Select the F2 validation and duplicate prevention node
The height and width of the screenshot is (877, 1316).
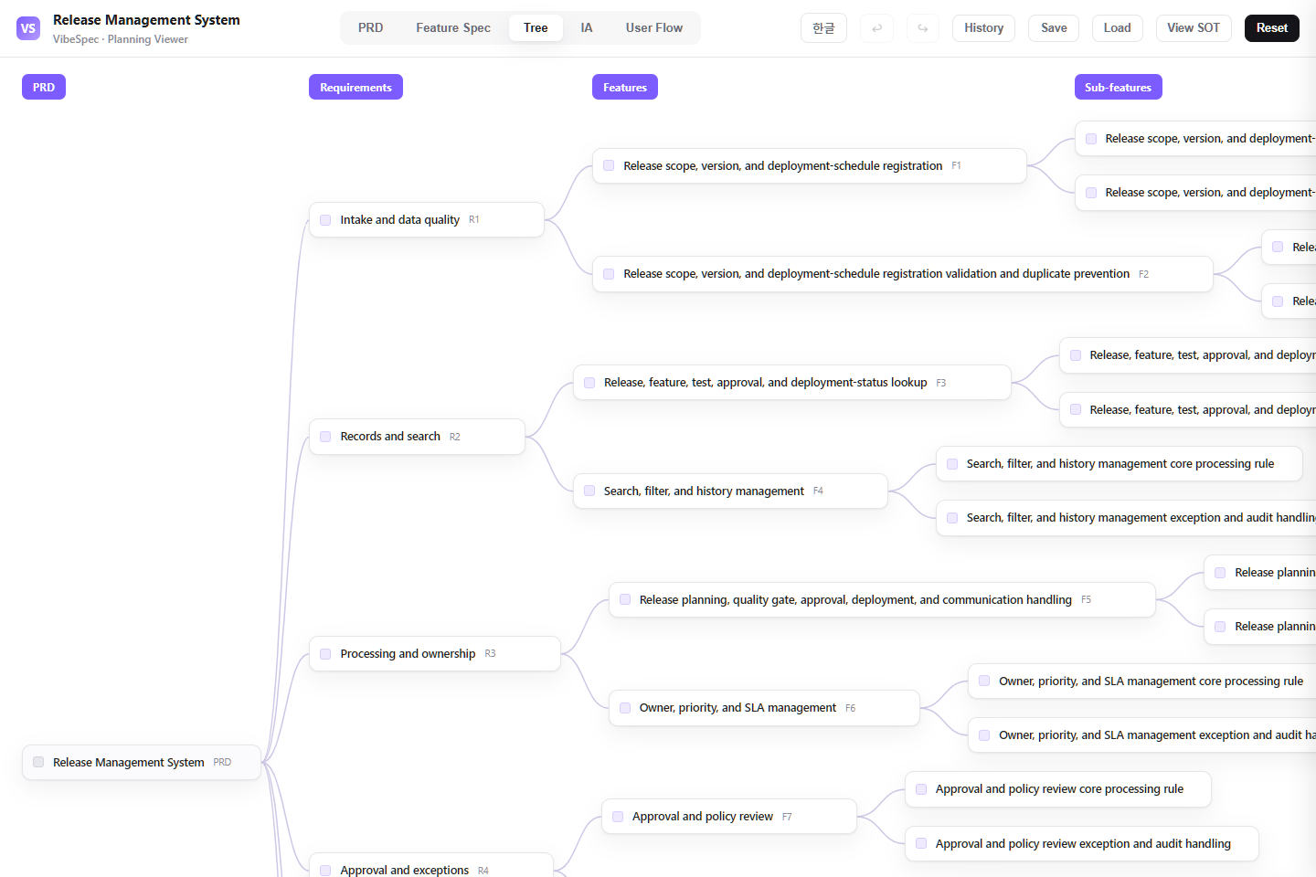tap(903, 274)
